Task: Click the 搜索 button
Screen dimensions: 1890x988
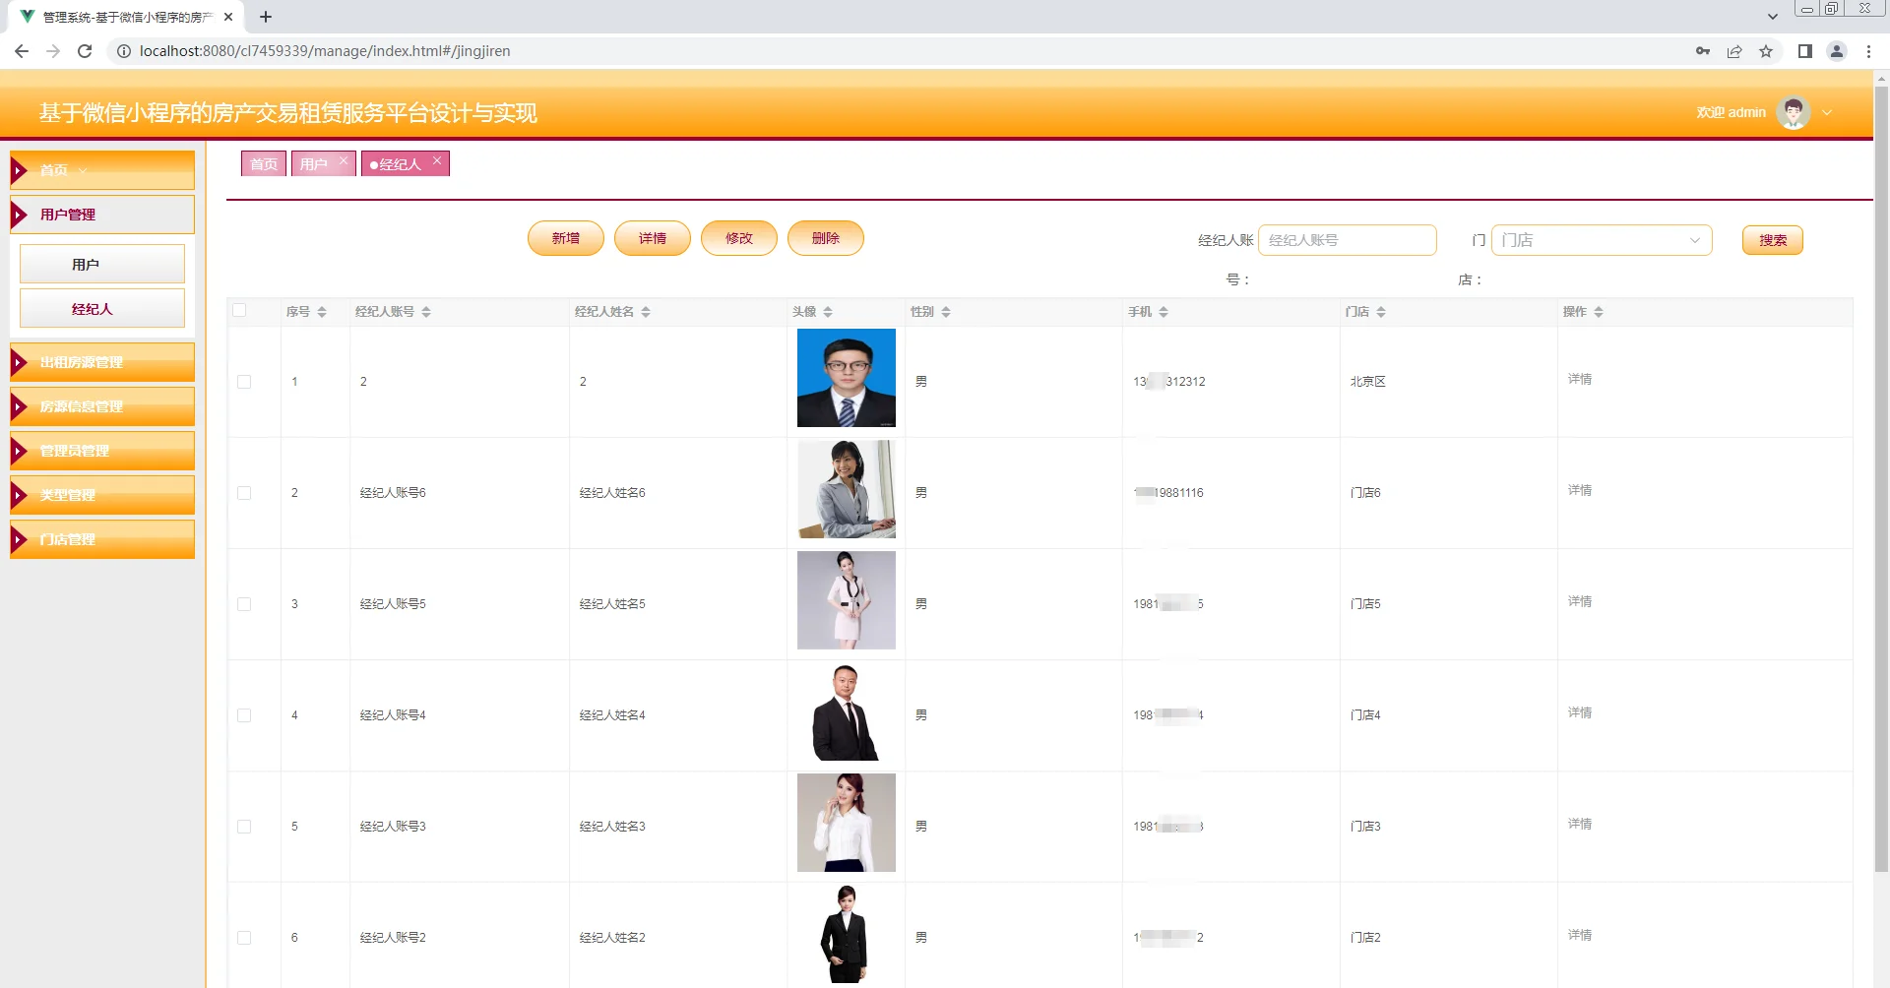Action: (1773, 240)
